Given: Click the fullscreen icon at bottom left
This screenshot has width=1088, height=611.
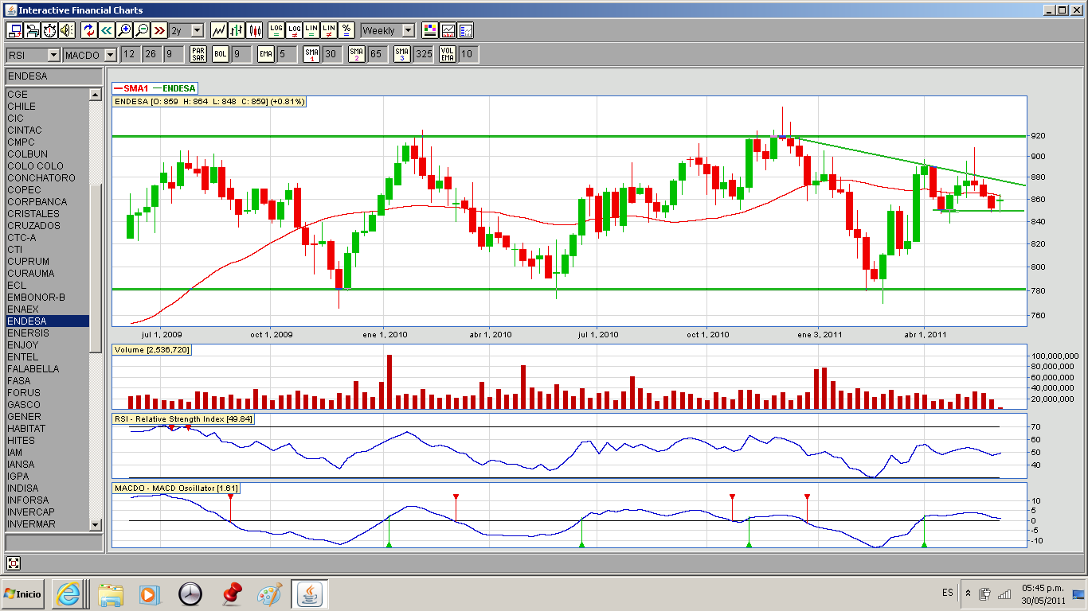Looking at the screenshot, I should (x=14, y=563).
